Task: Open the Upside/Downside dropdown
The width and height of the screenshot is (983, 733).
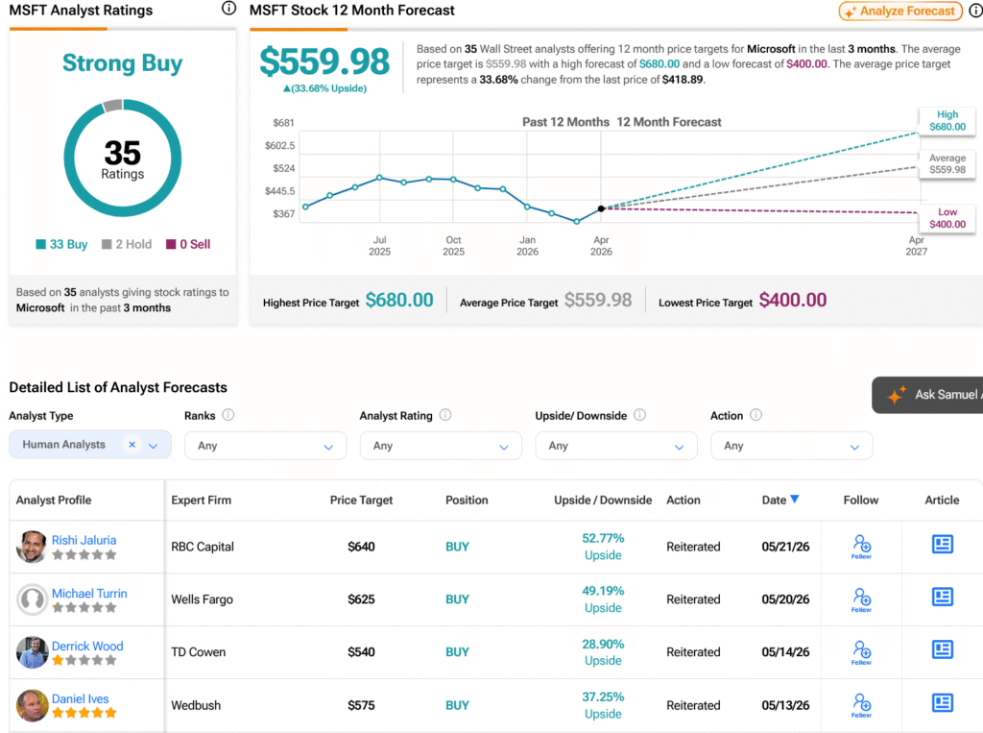Action: (x=615, y=446)
